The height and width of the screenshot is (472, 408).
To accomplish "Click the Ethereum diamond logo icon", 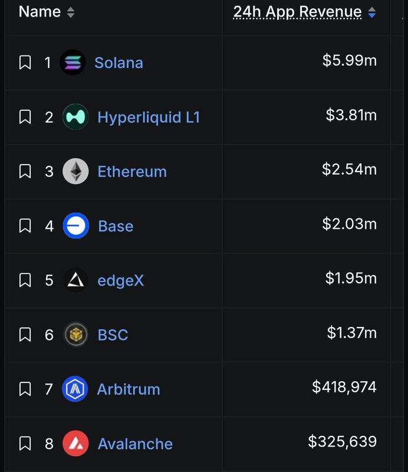I will point(75,172).
